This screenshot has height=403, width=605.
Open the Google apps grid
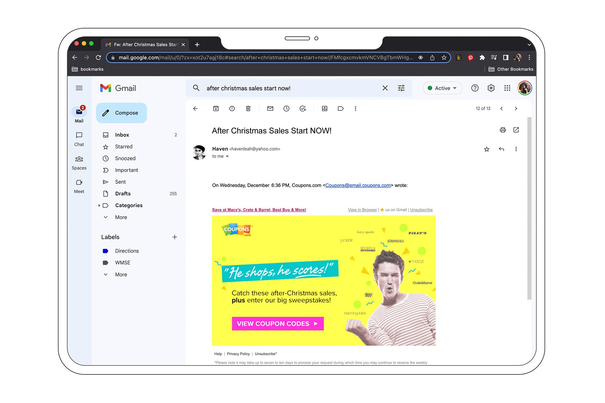click(x=507, y=88)
